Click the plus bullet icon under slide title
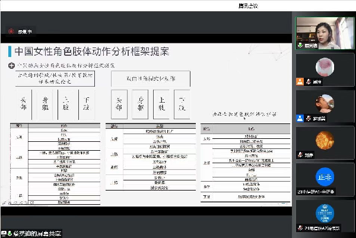This screenshot has height=238, width=356. [x=11, y=65]
